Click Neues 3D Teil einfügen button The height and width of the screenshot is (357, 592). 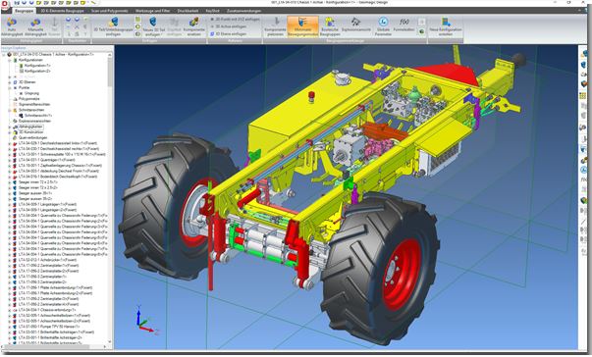(x=154, y=26)
